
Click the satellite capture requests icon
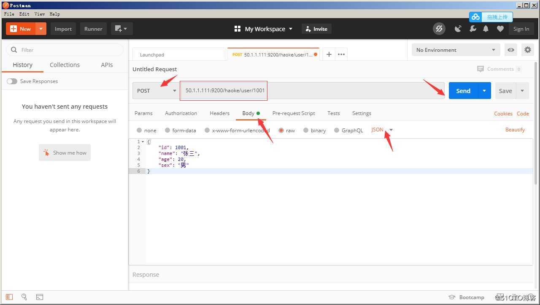click(x=458, y=29)
